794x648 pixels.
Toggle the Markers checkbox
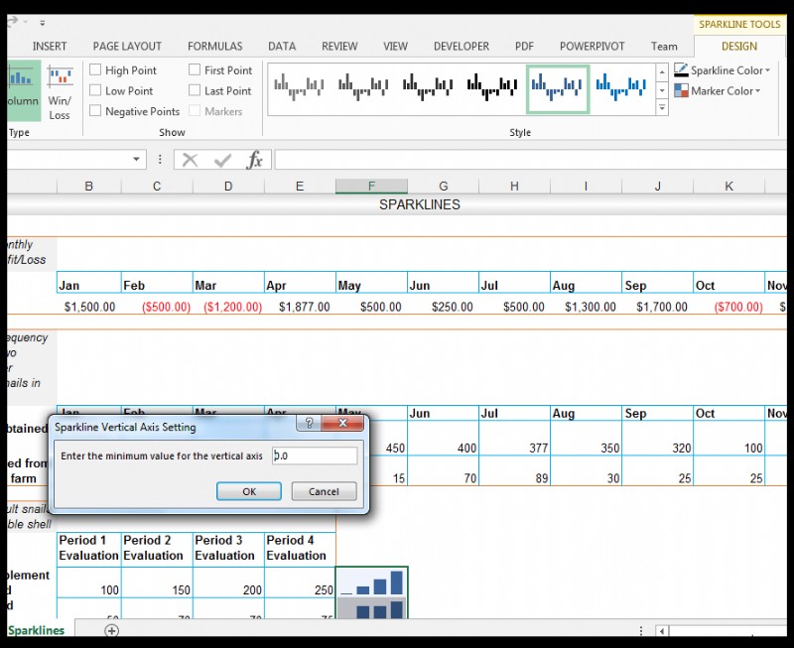tap(195, 111)
